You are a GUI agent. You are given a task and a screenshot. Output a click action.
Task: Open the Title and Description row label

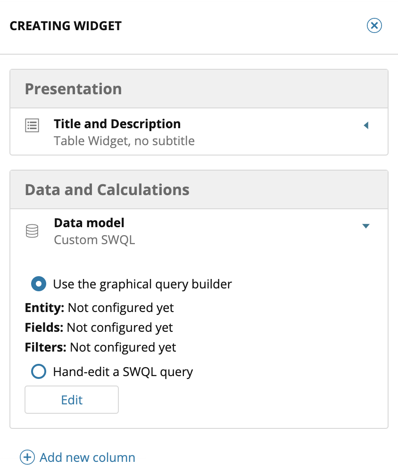pyautogui.click(x=117, y=124)
